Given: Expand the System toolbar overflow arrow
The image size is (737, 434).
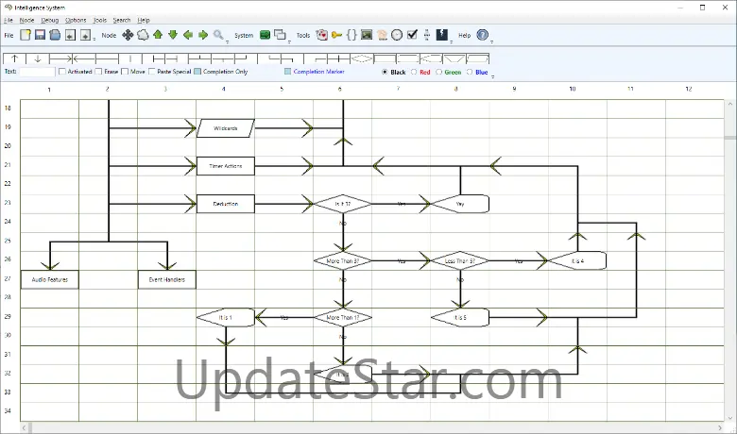Looking at the screenshot, I should 289,42.
